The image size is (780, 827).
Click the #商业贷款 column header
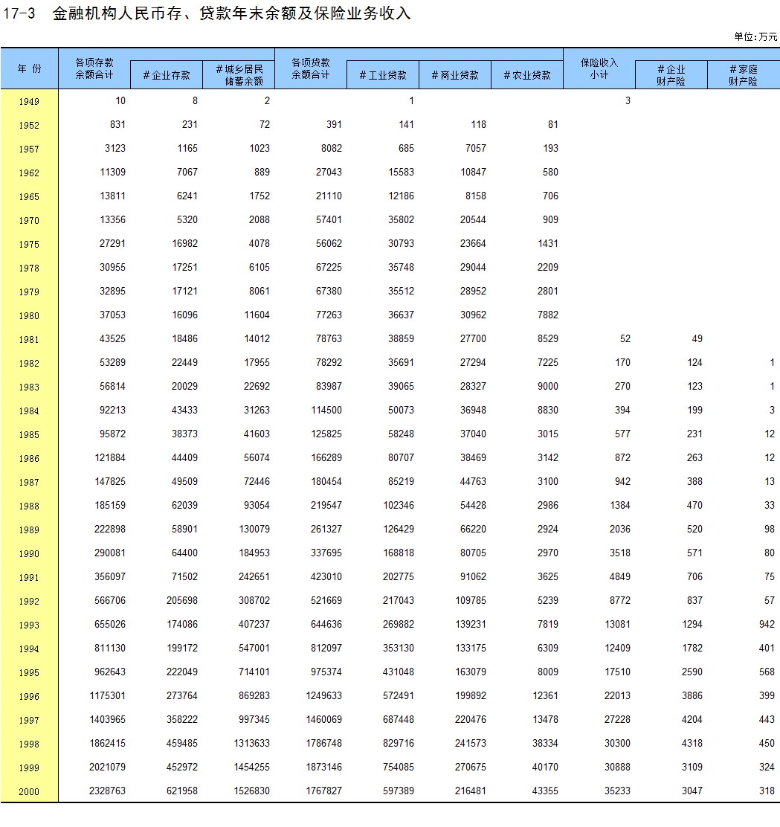(x=454, y=75)
